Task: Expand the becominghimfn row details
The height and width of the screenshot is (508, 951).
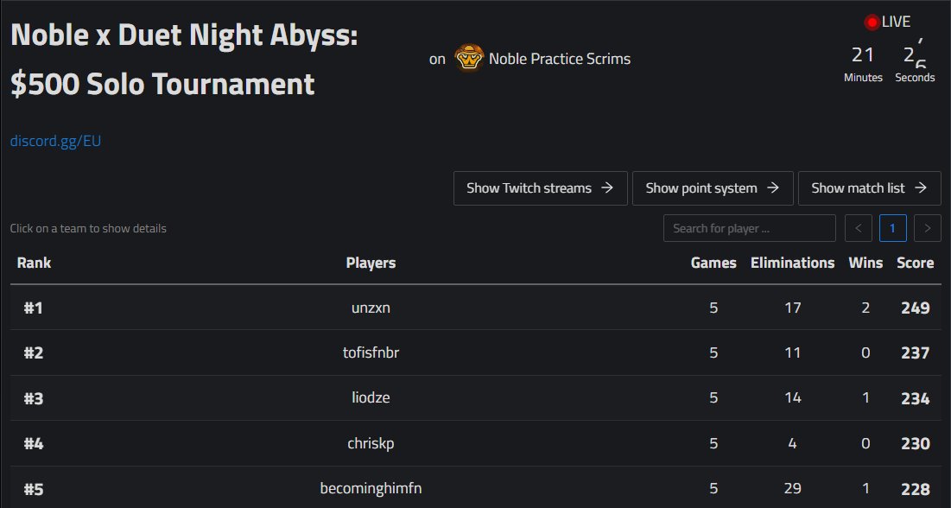Action: [475, 487]
